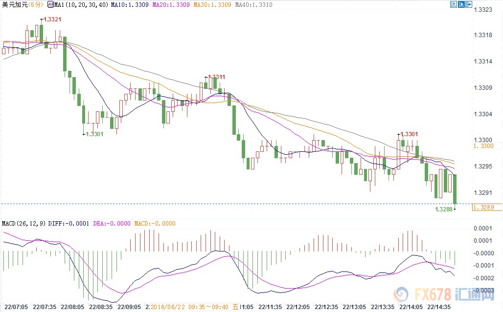Click the highlighted middle axis-scroll icon
503x312 pixels.
tap(461, 4)
